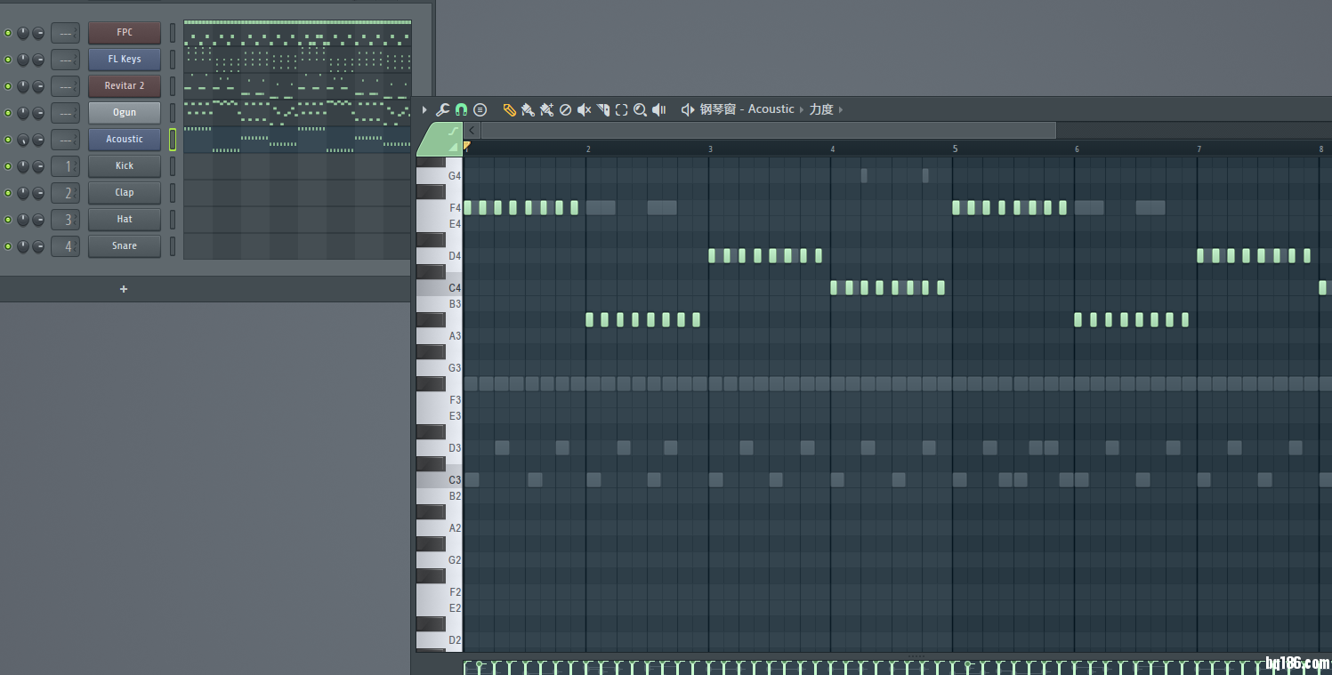Mute the Snare channel green LED
This screenshot has width=1332, height=675.
pos(8,246)
